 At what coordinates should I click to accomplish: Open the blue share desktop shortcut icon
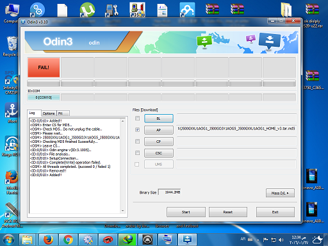[x=187, y=10]
